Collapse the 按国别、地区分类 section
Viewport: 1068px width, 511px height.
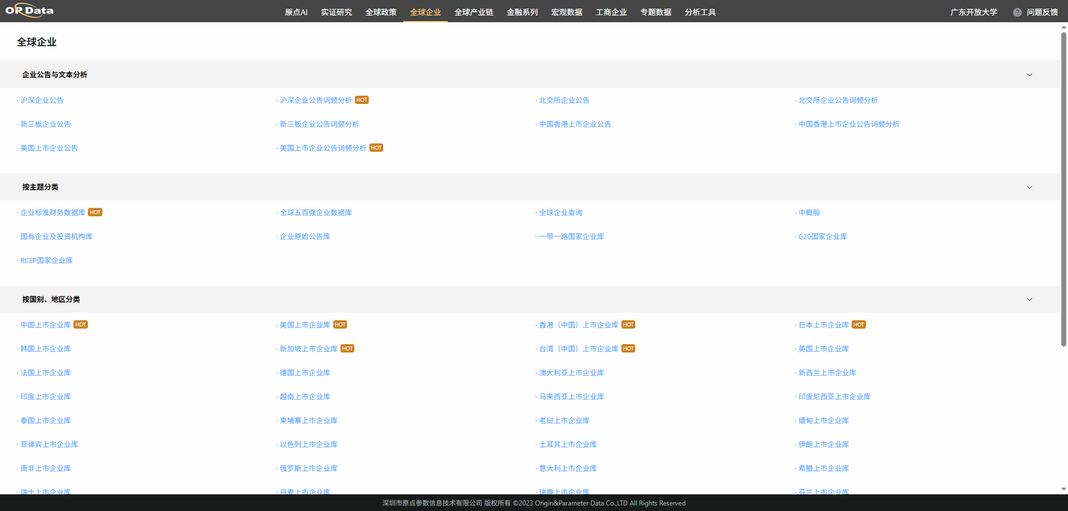coord(1029,300)
